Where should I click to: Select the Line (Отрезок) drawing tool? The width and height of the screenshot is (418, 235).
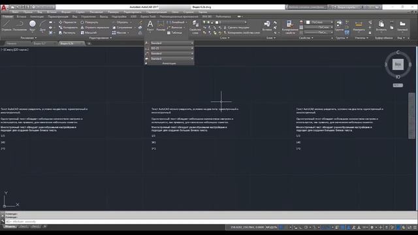[7, 25]
